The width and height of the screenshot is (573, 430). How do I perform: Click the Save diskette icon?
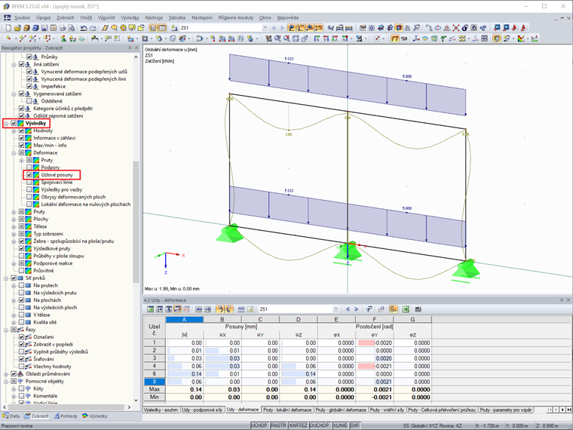coord(44,28)
